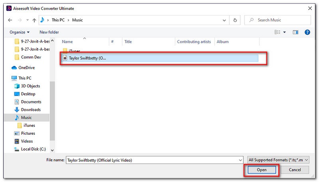The height and width of the screenshot is (182, 319).
Task: Open the Help icon
Action: coord(307,32)
